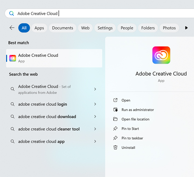Image resolution: width=194 pixels, height=177 pixels.
Task: Click the Open icon in the actions list
Action: pyautogui.click(x=115, y=100)
